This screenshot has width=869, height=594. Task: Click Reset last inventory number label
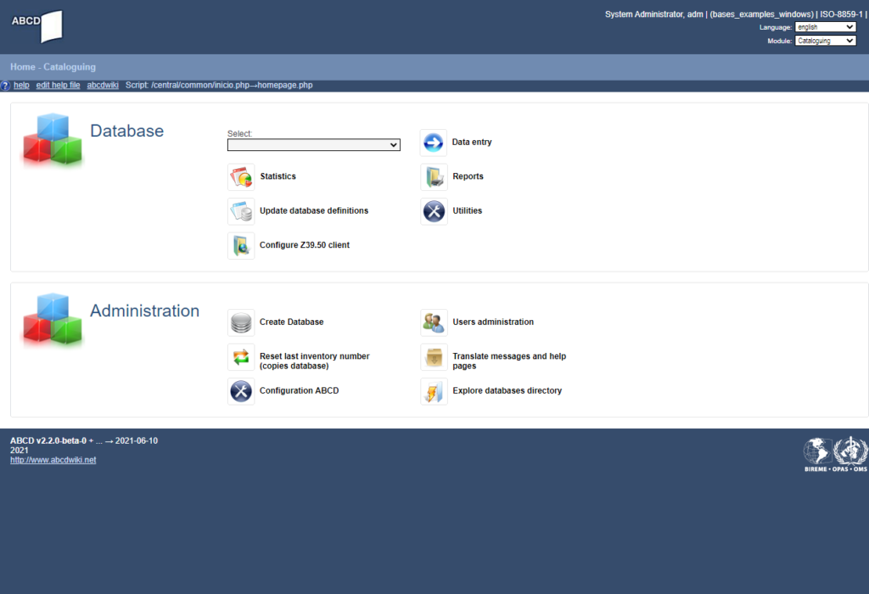(x=314, y=361)
